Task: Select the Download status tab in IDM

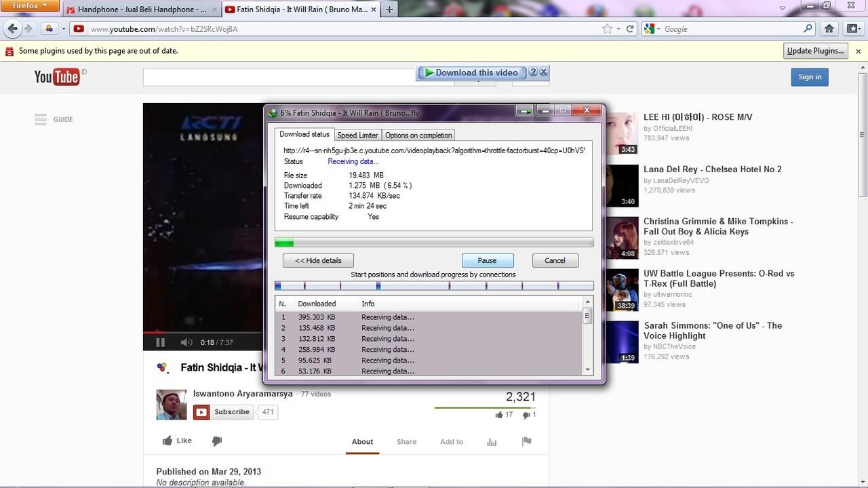Action: pyautogui.click(x=304, y=134)
